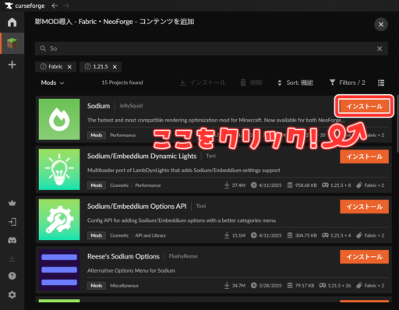Select the Minecraft grass block icon

tap(12, 44)
